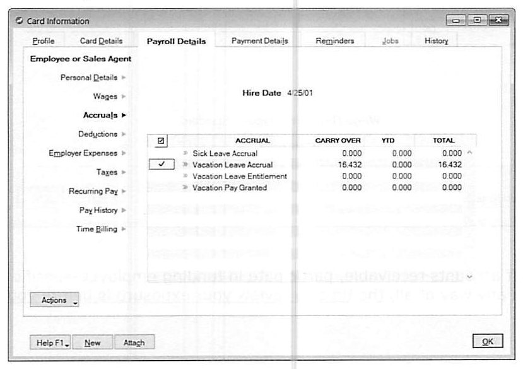Click the Attach button
The height and width of the screenshot is (369, 523).
pos(134,343)
